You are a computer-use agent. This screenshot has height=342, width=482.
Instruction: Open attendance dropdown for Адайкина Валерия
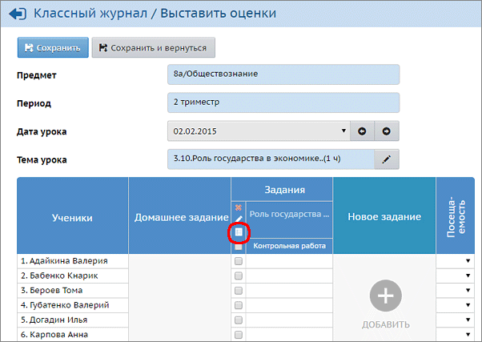pos(468,261)
